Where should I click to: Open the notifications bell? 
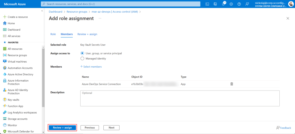click(x=223, y=4)
